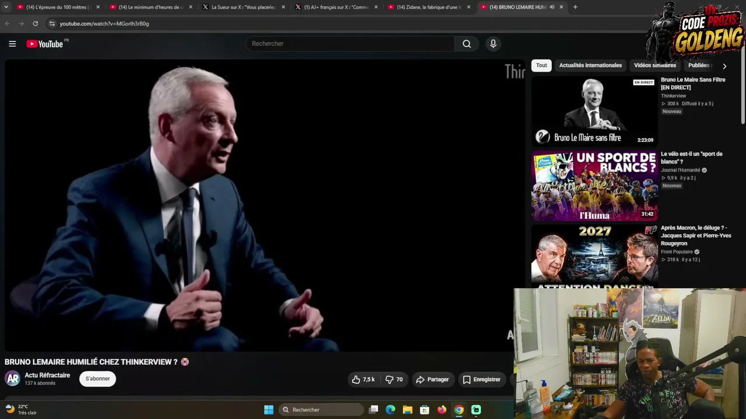
Task: Like the video with thumbs up
Action: pyautogui.click(x=363, y=379)
